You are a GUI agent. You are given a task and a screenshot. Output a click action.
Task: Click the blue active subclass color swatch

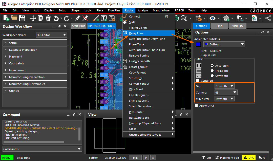tap(198, 44)
